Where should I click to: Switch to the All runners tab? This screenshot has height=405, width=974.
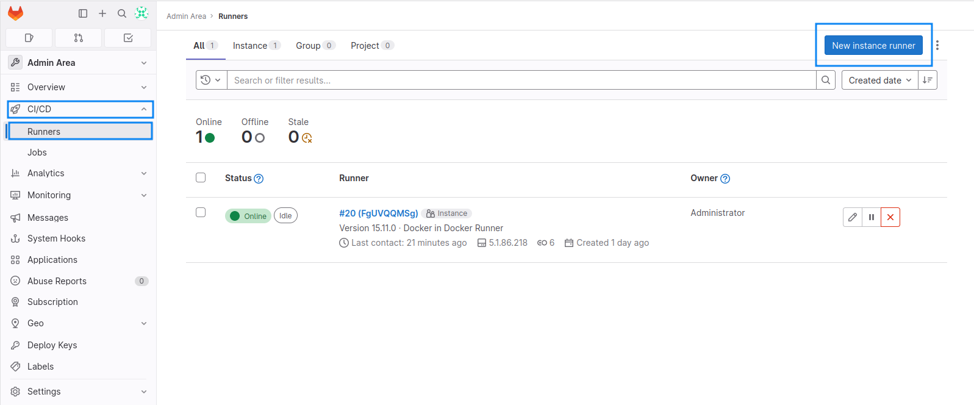click(x=206, y=46)
